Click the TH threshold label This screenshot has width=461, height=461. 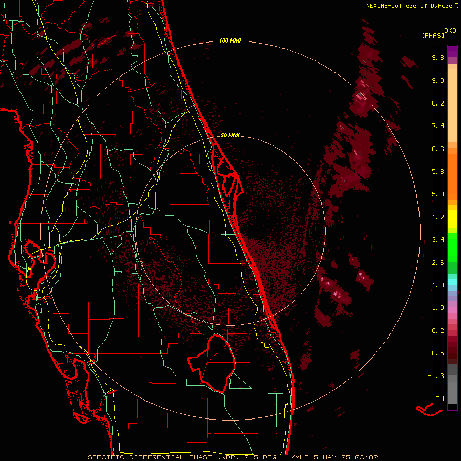(x=440, y=399)
